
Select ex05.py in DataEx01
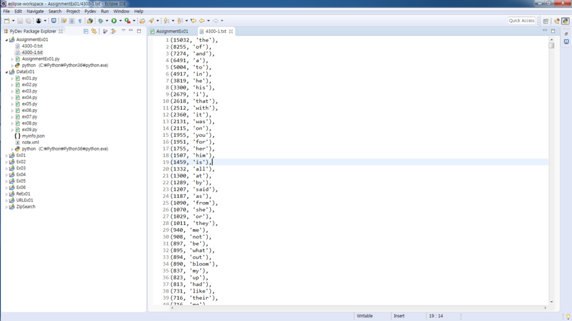click(x=29, y=104)
